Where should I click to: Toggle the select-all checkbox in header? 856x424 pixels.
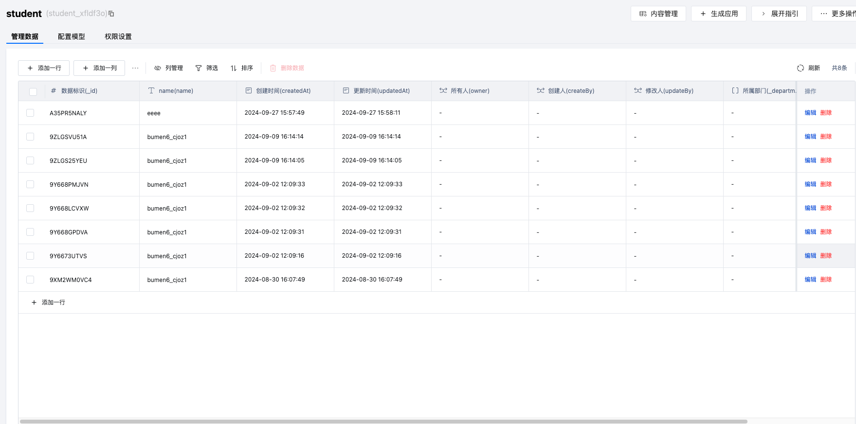33,91
